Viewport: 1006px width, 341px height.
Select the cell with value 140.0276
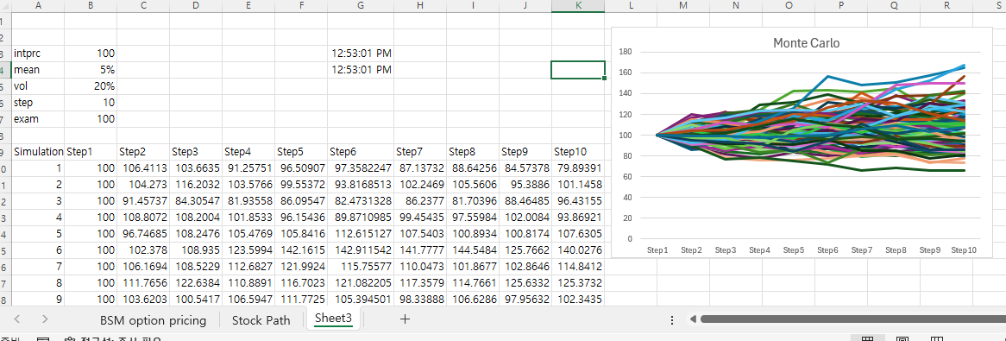(577, 251)
